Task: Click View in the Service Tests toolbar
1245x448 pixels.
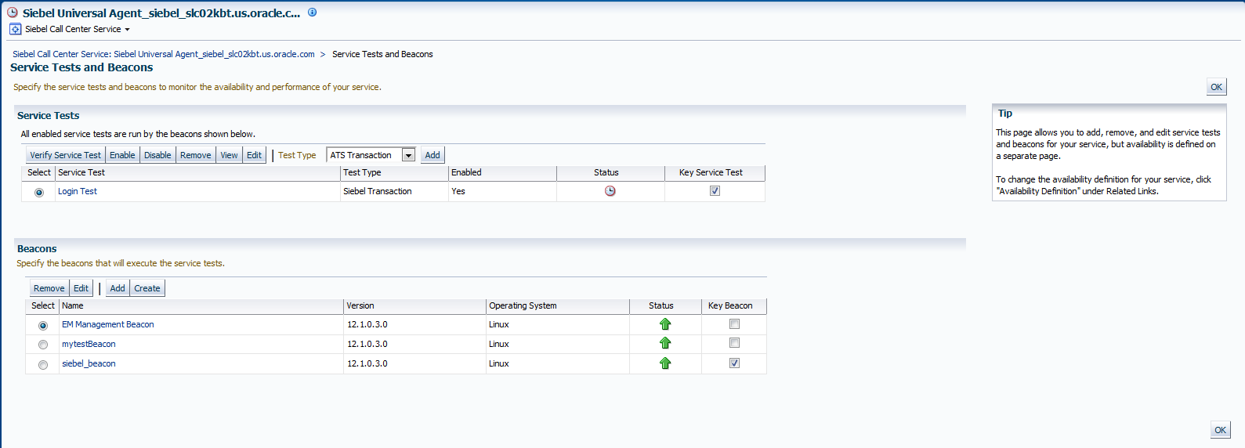Action: (x=229, y=155)
